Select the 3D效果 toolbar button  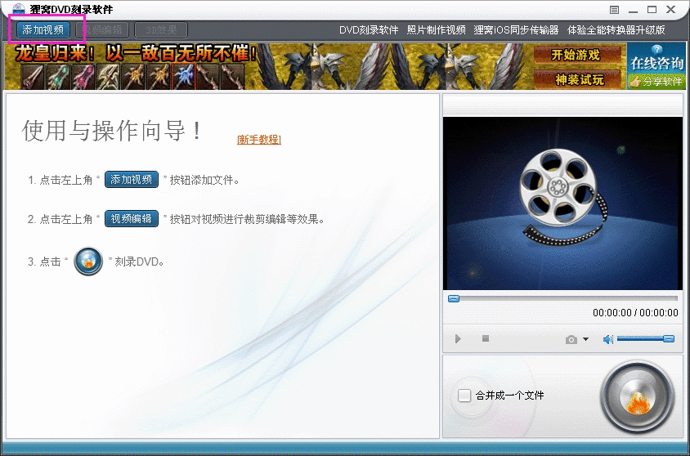coord(161,30)
